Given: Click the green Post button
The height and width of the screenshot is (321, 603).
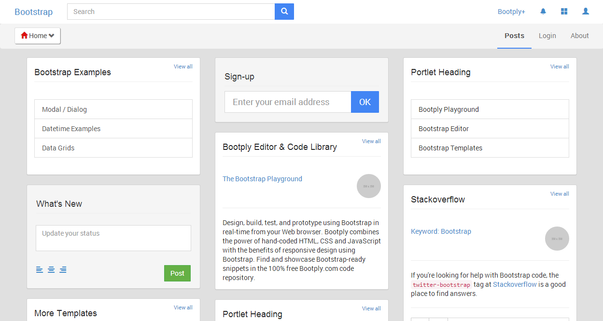Looking at the screenshot, I should [177, 273].
